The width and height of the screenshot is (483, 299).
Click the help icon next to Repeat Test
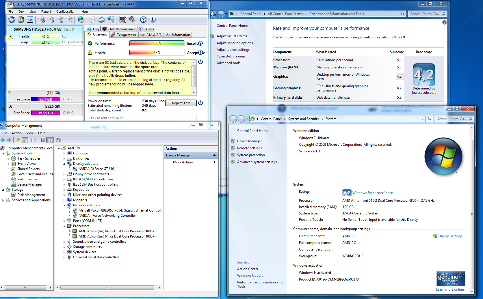pyautogui.click(x=200, y=103)
